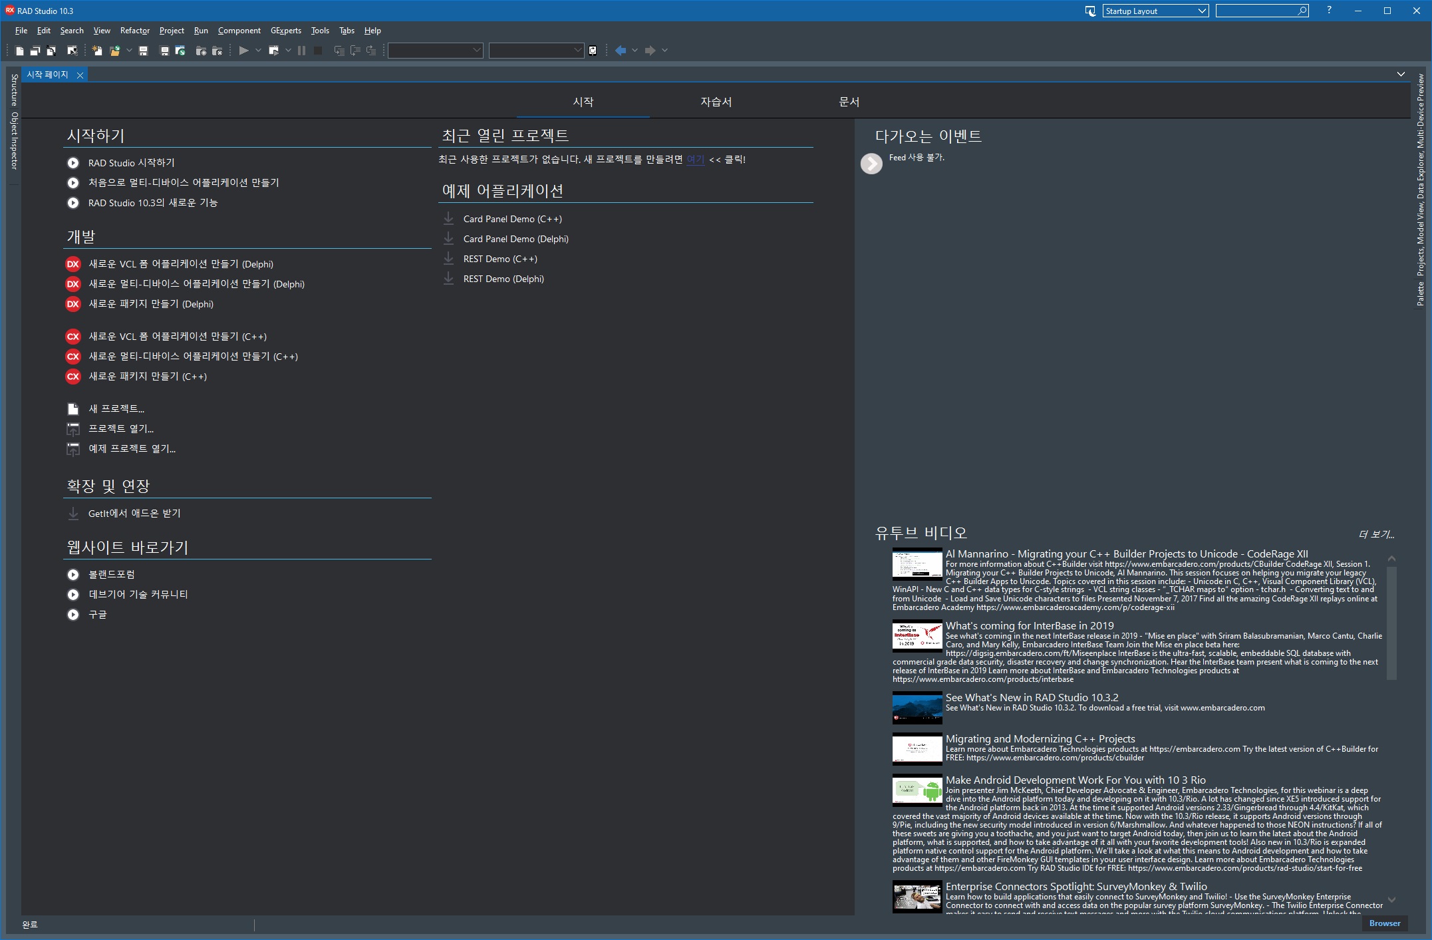
Task: Click the New Items toolbar icon
Action: point(97,51)
